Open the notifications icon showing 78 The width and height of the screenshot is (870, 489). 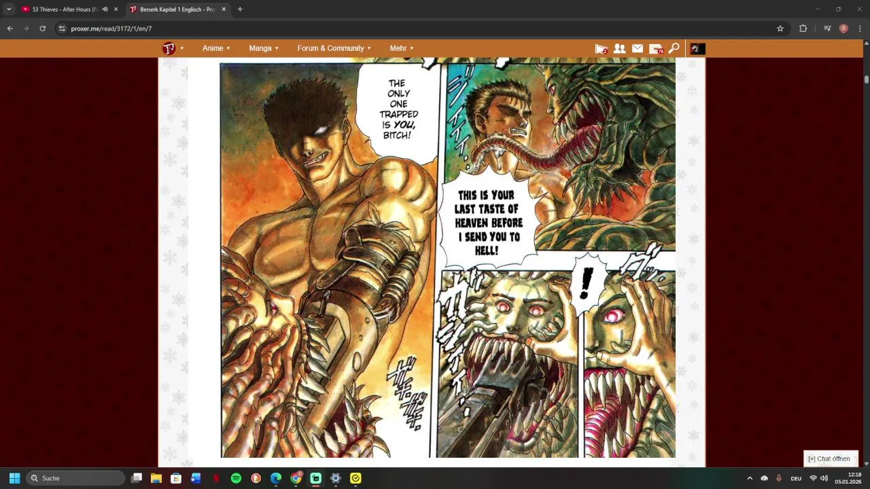pyautogui.click(x=656, y=48)
